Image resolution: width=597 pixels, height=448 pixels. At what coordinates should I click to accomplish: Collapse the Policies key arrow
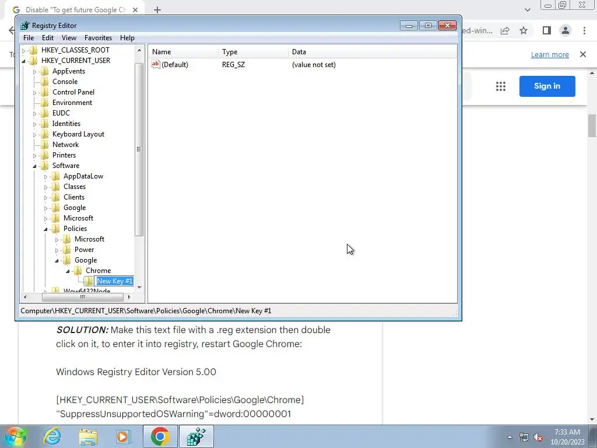[45, 229]
